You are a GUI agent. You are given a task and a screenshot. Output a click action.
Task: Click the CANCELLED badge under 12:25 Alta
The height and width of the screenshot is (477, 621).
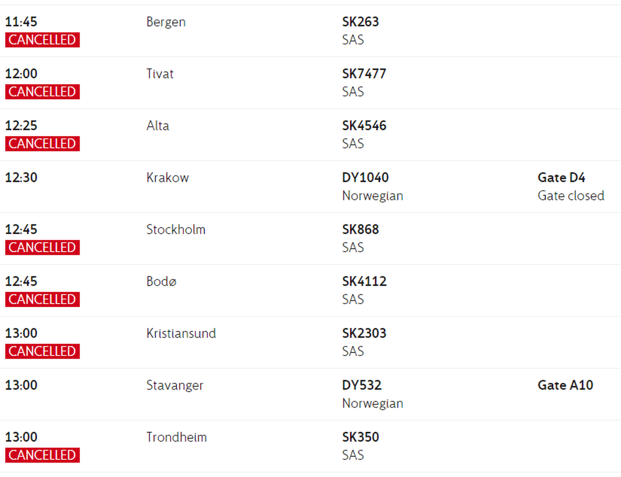pyautogui.click(x=42, y=144)
